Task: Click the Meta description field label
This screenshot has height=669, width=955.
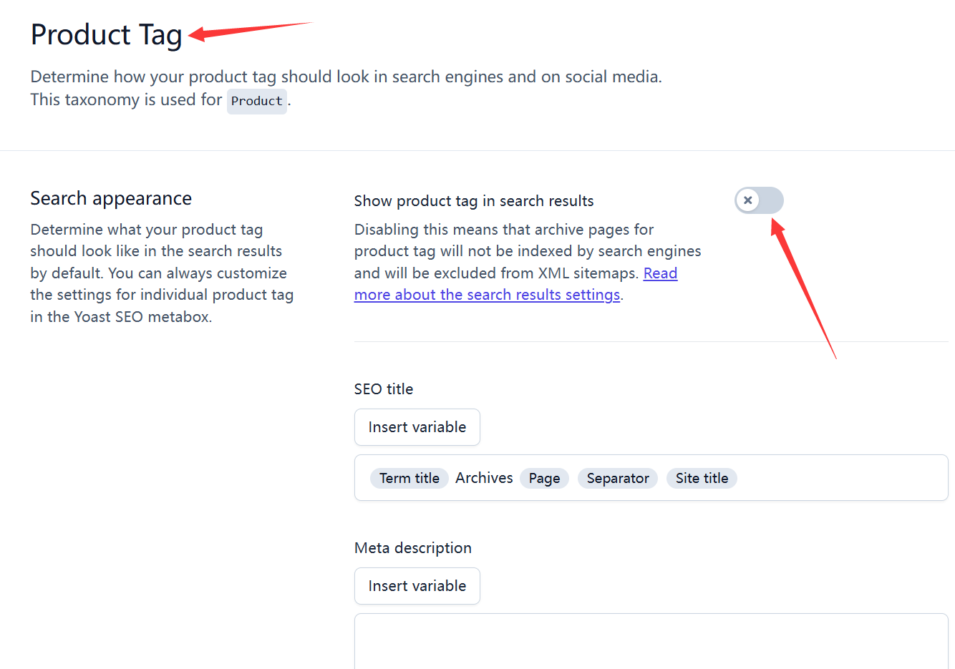Action: pos(412,548)
